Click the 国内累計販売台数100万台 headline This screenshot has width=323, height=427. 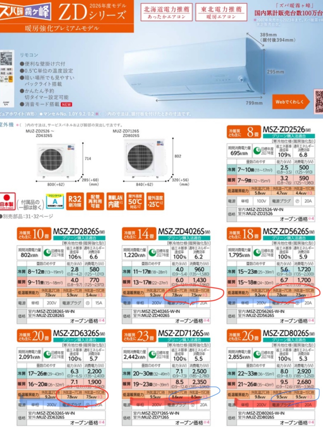[x=288, y=13]
